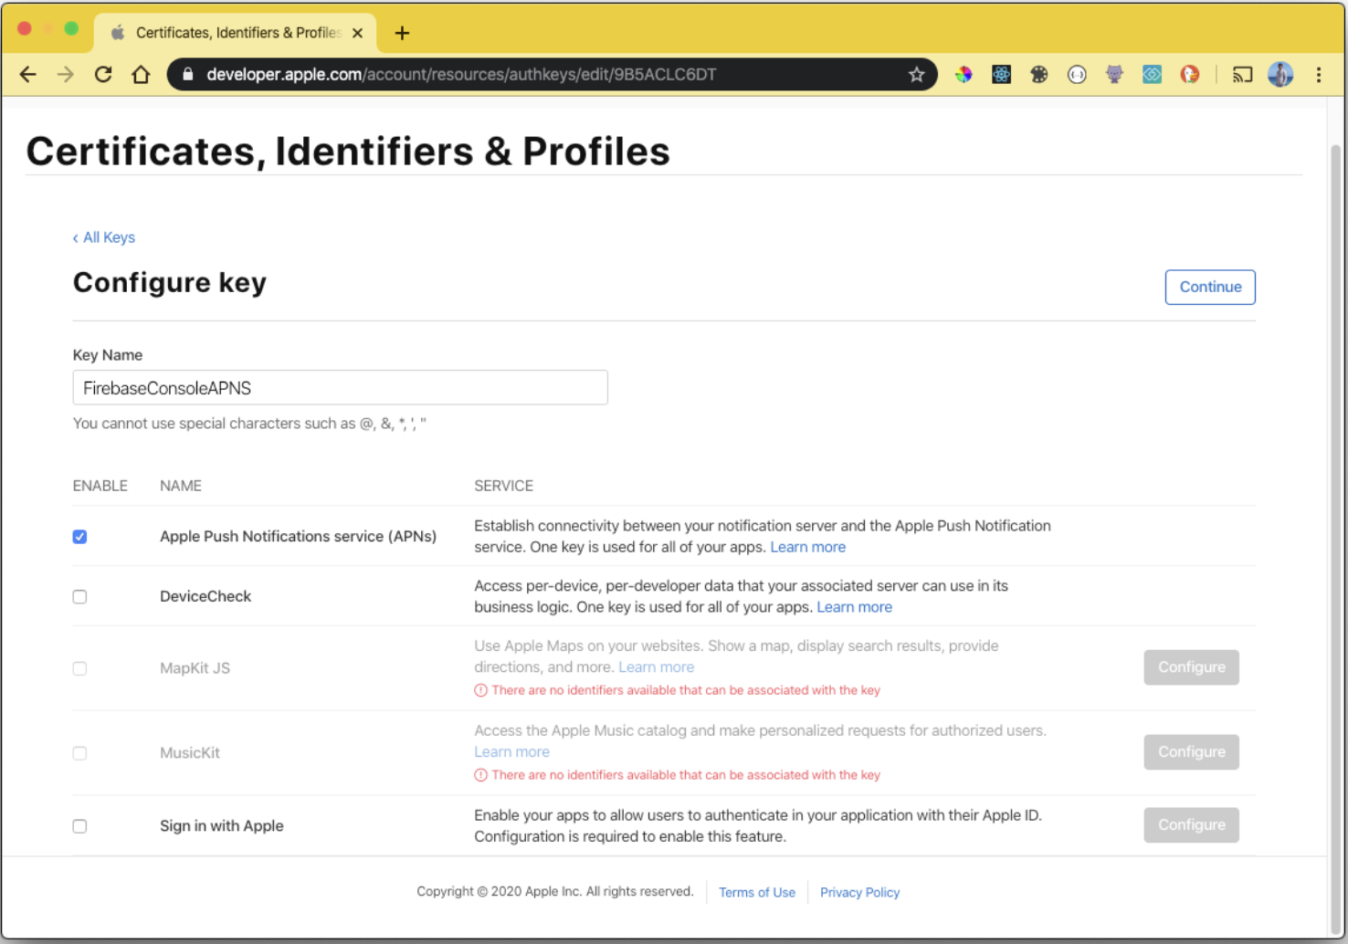The height and width of the screenshot is (944, 1348).
Task: Click the circular bracket extension icon
Action: [x=1077, y=75]
